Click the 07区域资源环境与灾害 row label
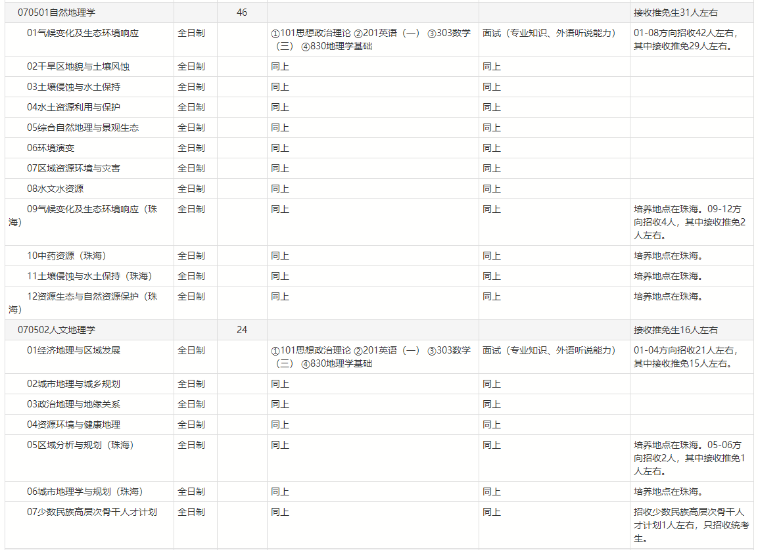 pyautogui.click(x=74, y=168)
